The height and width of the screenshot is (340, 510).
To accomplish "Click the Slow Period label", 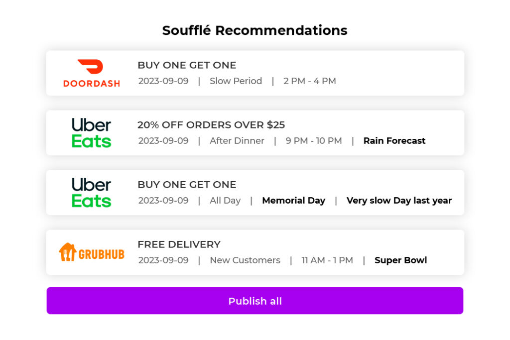I will [236, 81].
